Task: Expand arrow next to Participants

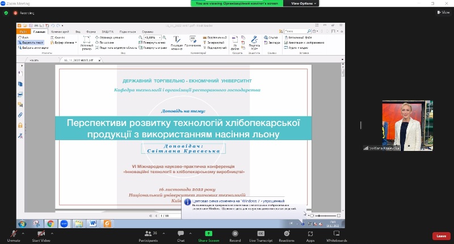Action: pos(163,233)
